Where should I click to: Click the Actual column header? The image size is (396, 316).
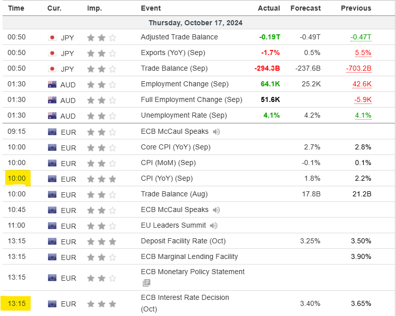(x=269, y=8)
